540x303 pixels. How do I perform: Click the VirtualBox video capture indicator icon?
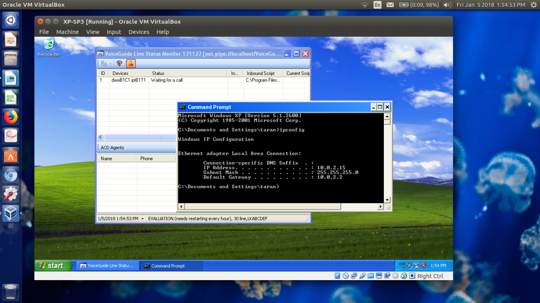pyautogui.click(x=387, y=276)
